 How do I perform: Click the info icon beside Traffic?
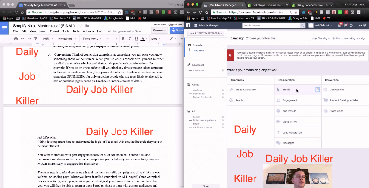click(317, 90)
